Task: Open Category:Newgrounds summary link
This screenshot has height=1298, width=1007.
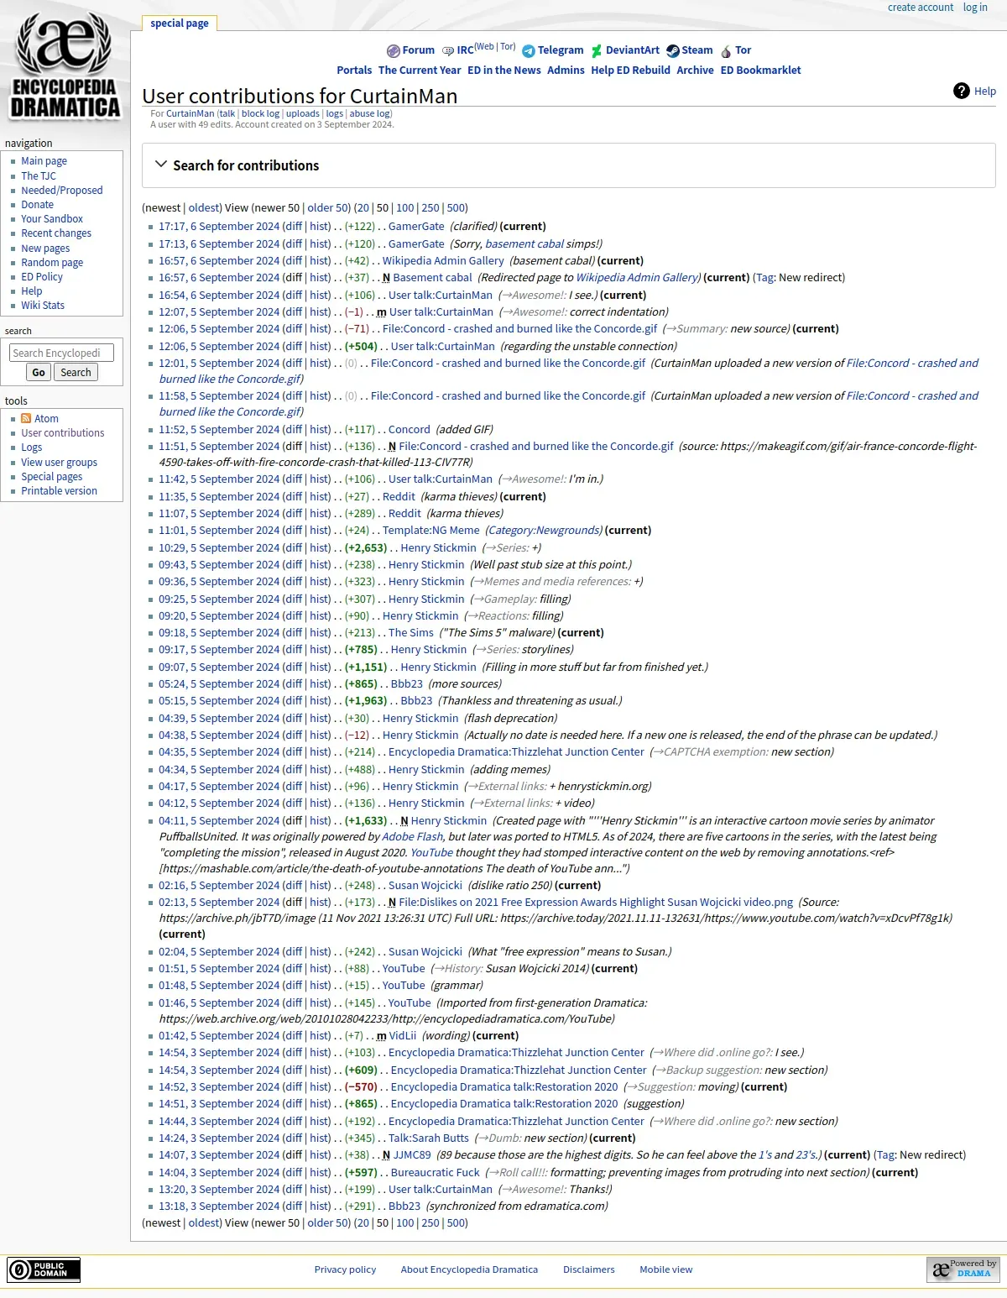Action: [544, 531]
